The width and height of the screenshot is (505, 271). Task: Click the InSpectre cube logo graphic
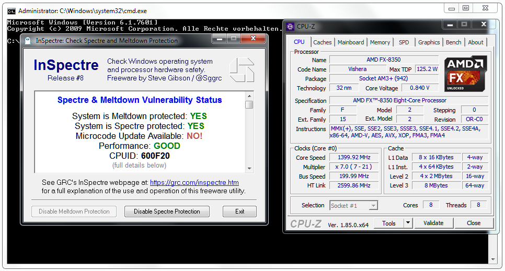pos(242,70)
